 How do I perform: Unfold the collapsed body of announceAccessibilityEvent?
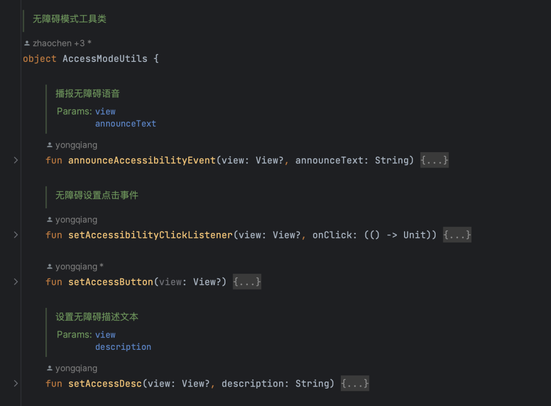coord(434,160)
